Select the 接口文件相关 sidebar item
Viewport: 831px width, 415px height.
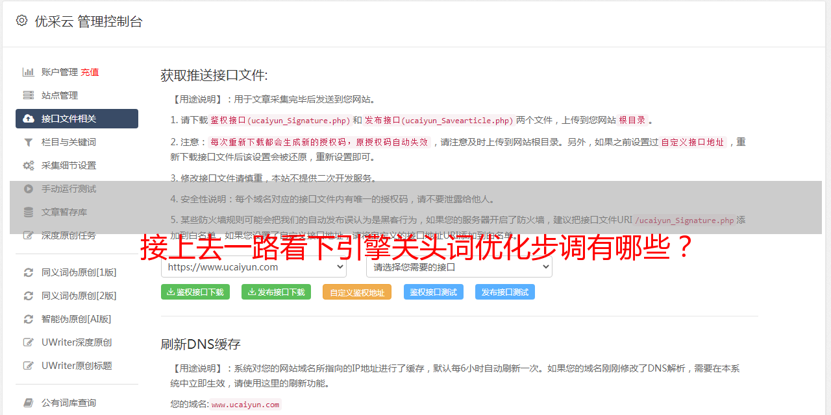click(x=77, y=119)
